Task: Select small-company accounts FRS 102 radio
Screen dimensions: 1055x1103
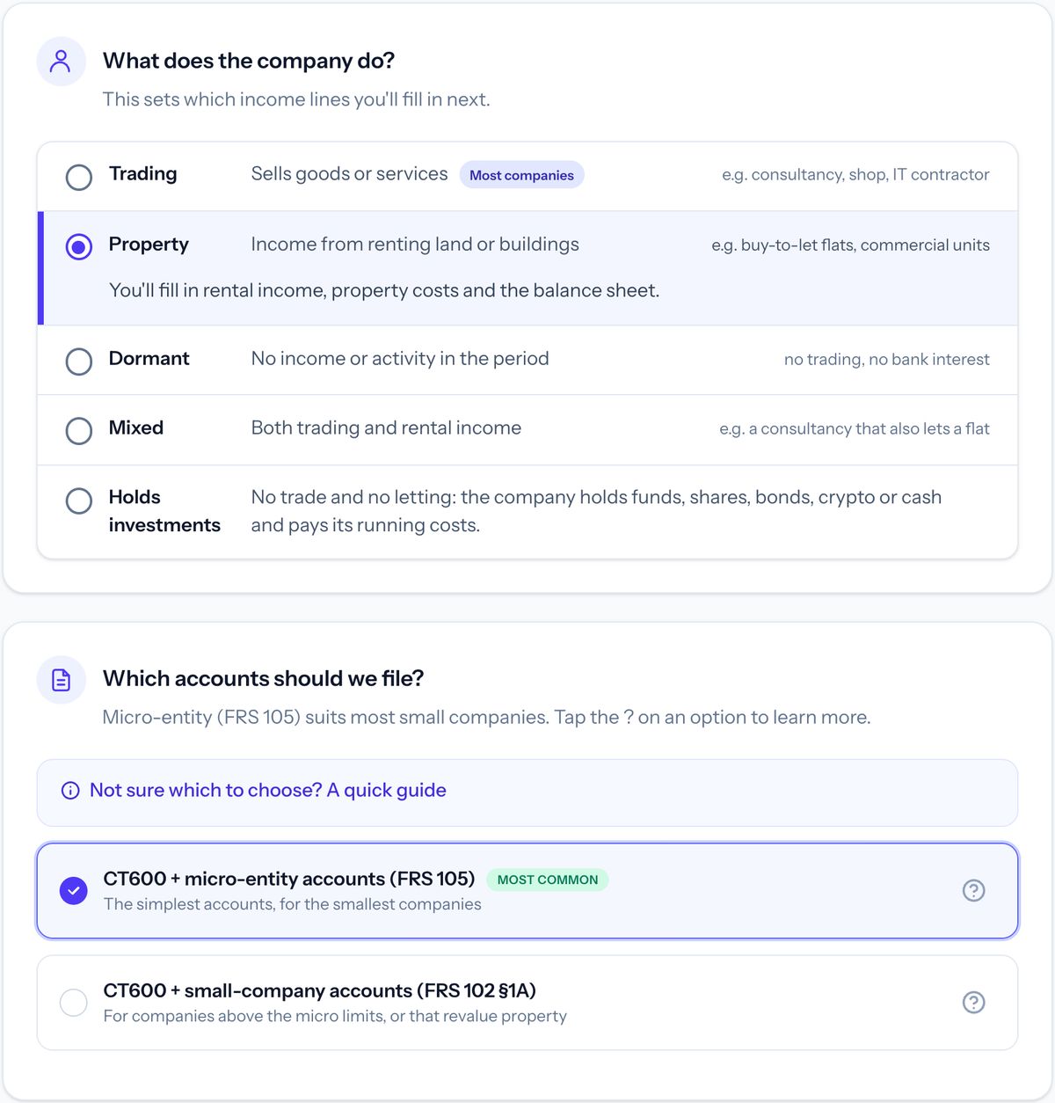Action: click(74, 1002)
